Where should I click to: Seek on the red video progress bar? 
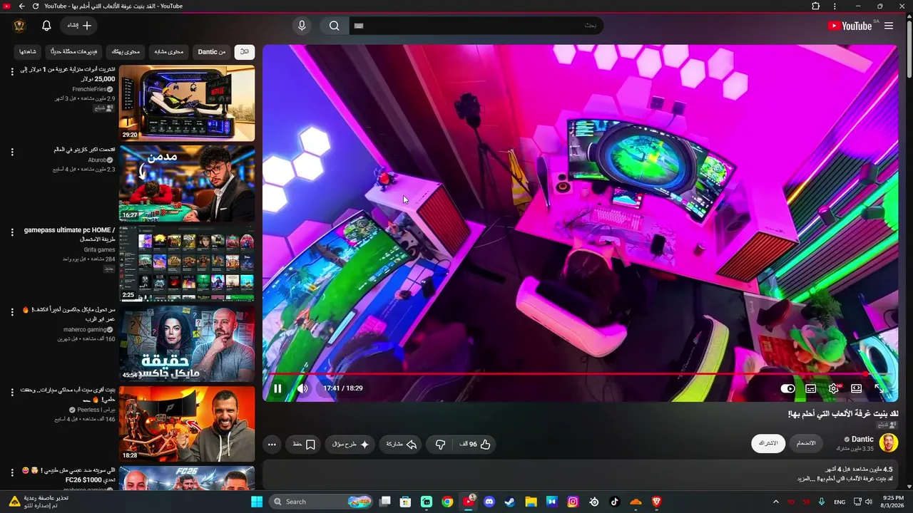580,373
